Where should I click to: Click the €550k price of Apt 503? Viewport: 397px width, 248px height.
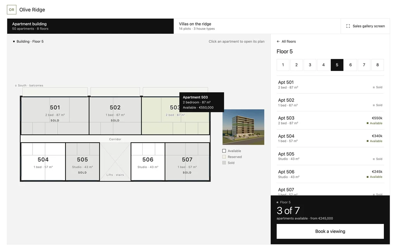pyautogui.click(x=377, y=118)
